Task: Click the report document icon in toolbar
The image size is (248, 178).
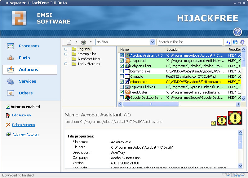Action: pyautogui.click(x=68, y=42)
